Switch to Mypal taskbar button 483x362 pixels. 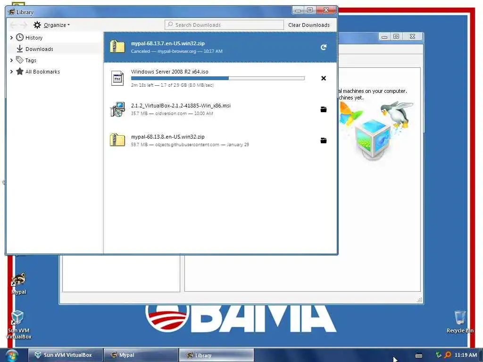(141, 355)
